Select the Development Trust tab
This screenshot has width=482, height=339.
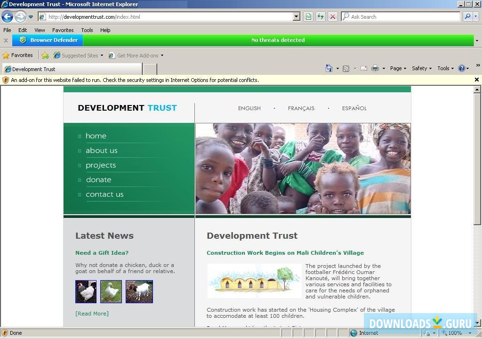(x=72, y=69)
